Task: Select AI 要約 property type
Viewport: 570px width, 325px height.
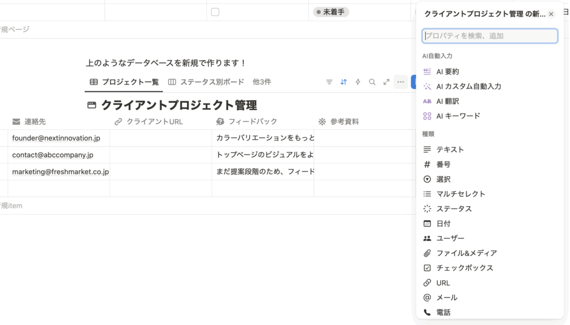Action: [x=448, y=71]
